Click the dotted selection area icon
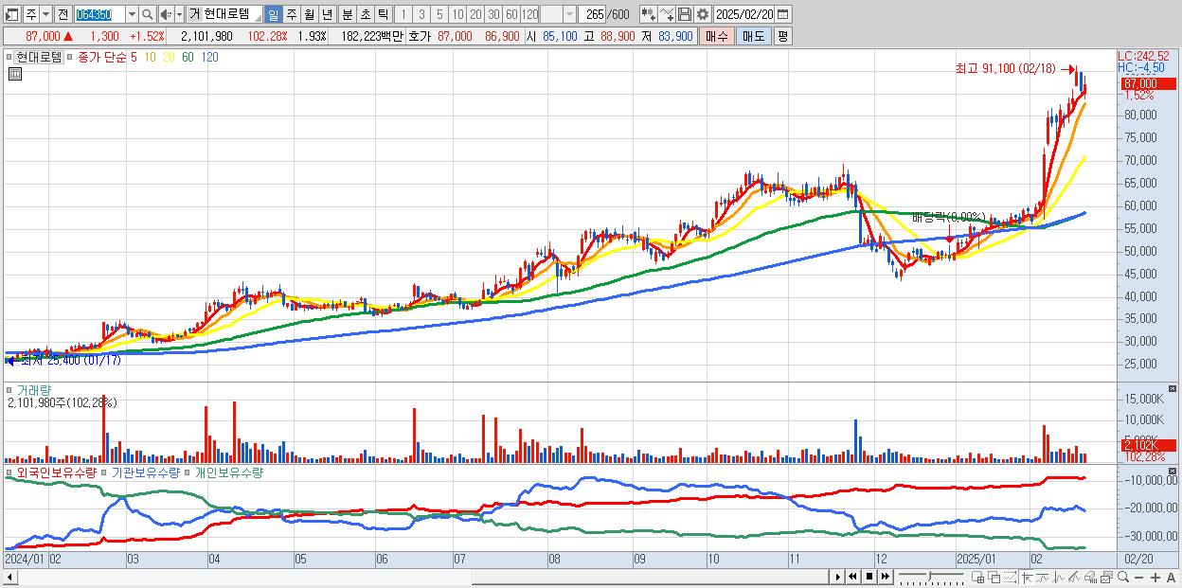Image resolution: width=1182 pixels, height=588 pixels. (x=1010, y=577)
